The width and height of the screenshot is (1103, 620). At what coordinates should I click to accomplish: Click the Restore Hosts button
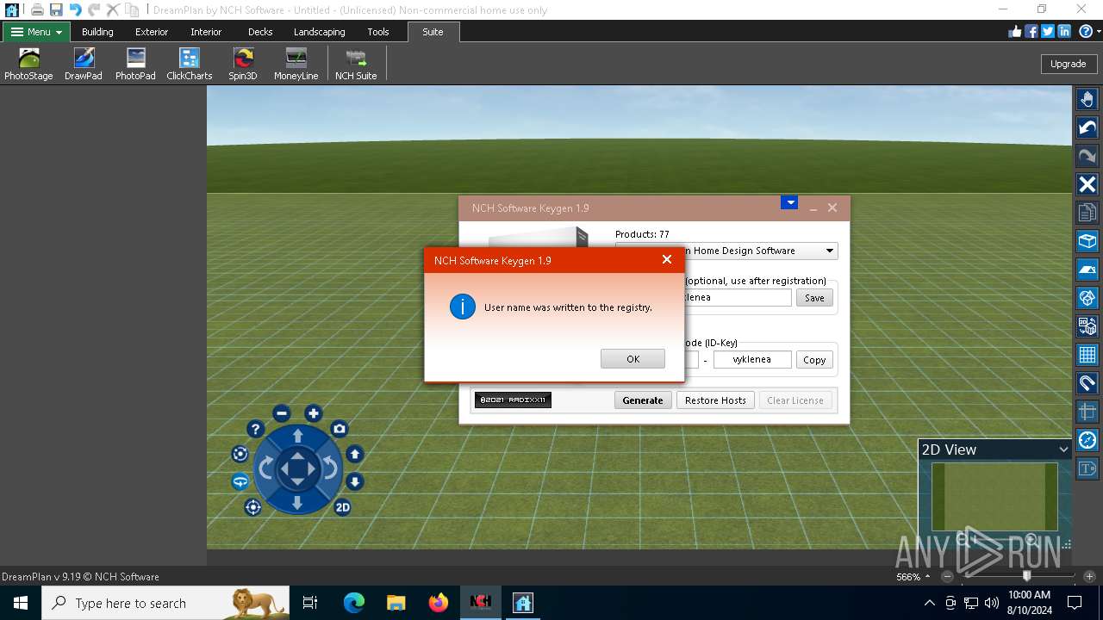tap(715, 400)
